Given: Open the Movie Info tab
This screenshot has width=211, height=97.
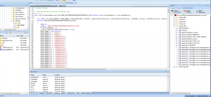Looking at the screenshot, I should [49, 93].
